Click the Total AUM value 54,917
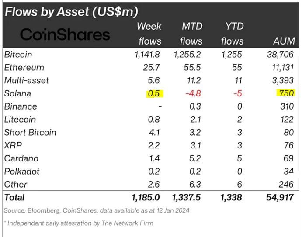Viewport: 302px width, 237px height. click(x=280, y=198)
